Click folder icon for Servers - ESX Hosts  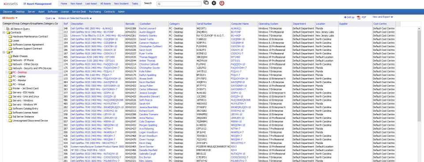10,93
